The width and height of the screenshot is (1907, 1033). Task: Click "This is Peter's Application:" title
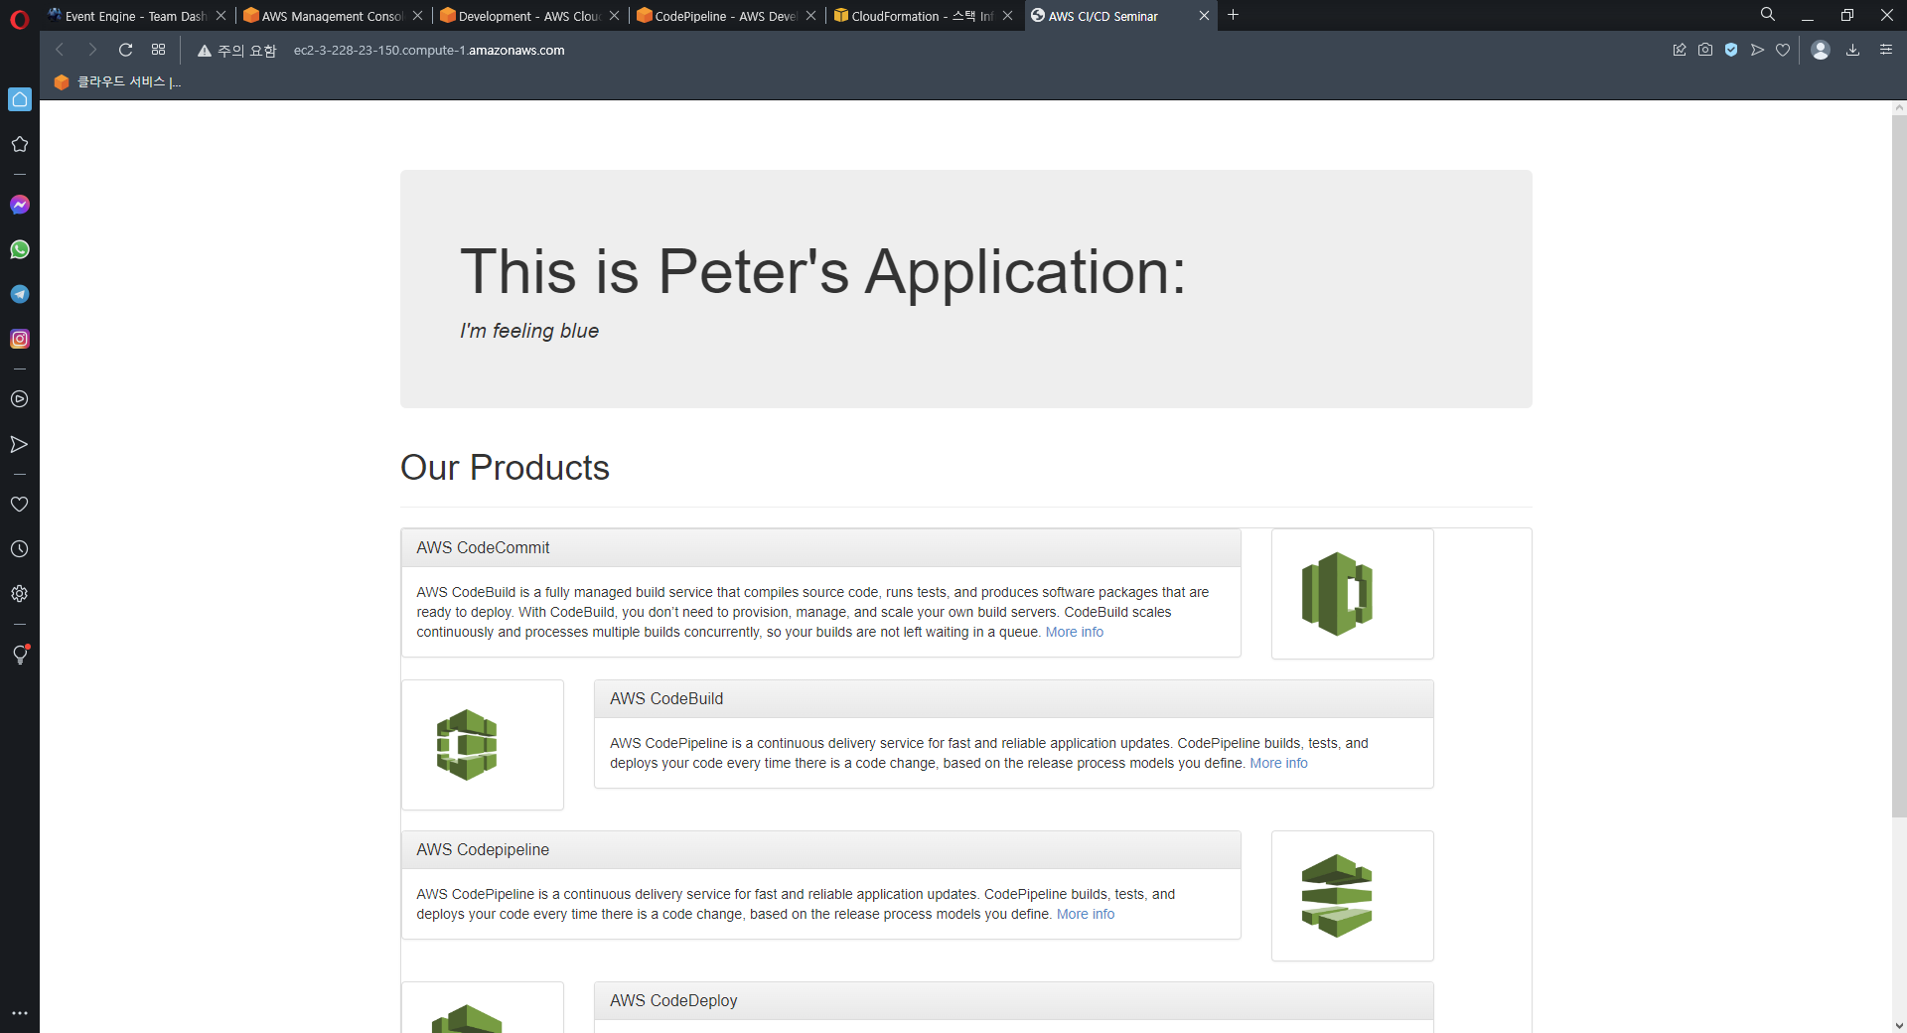[x=822, y=271]
